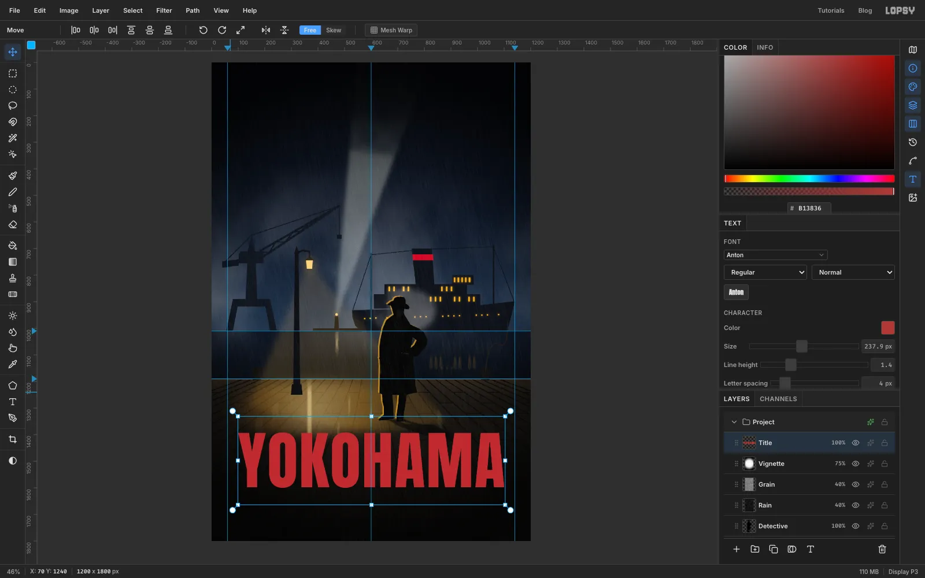Open the File menu
925x578 pixels.
tap(14, 10)
